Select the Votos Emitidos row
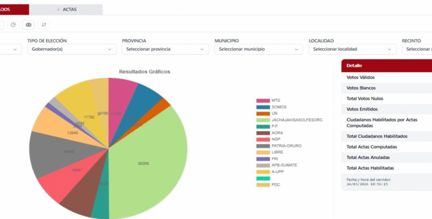The height and width of the screenshot is (219, 432). point(387,109)
